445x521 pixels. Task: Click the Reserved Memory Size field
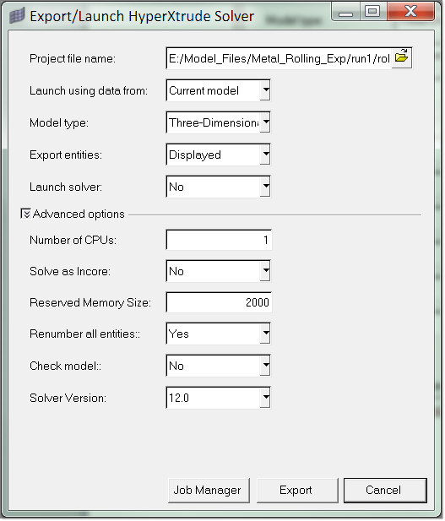point(219,302)
